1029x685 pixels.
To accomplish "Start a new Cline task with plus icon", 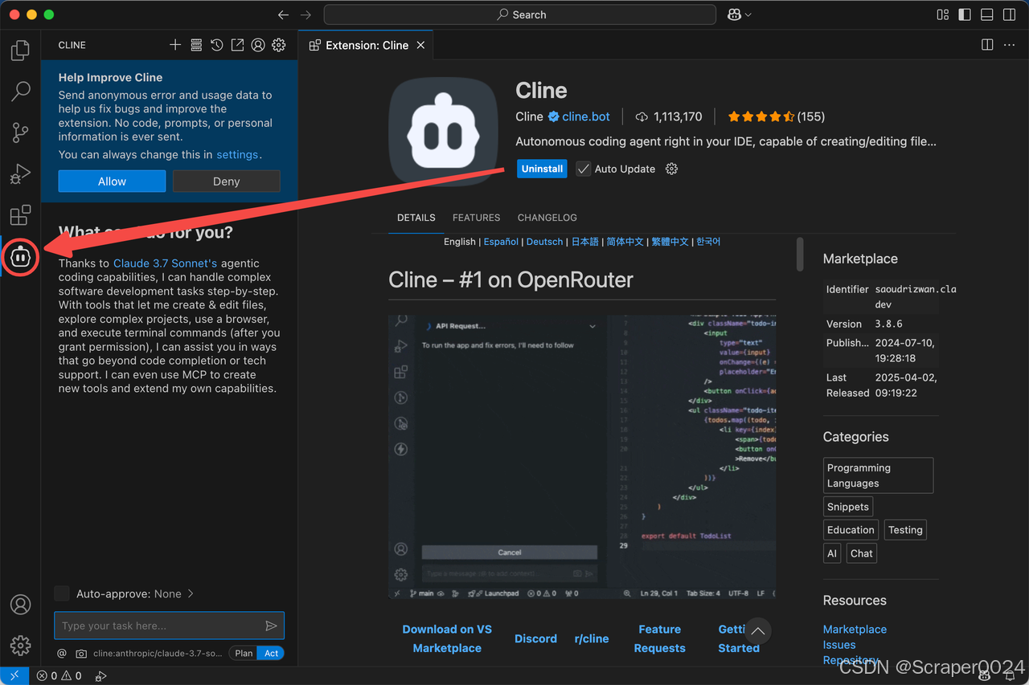I will click(175, 45).
